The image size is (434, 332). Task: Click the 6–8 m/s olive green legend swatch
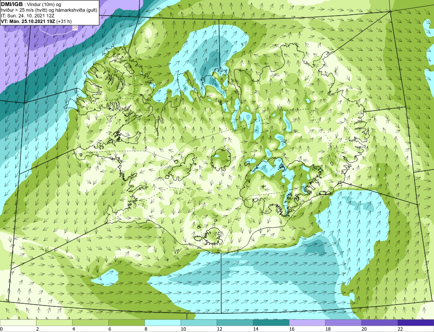click(x=126, y=323)
